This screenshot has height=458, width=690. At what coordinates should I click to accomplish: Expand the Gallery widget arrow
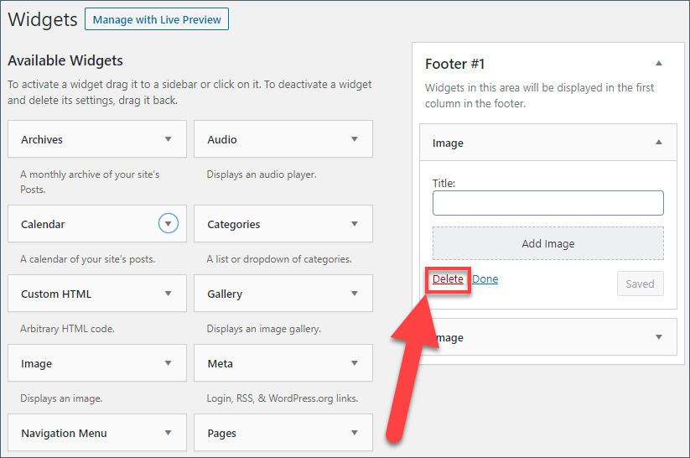pyautogui.click(x=355, y=294)
